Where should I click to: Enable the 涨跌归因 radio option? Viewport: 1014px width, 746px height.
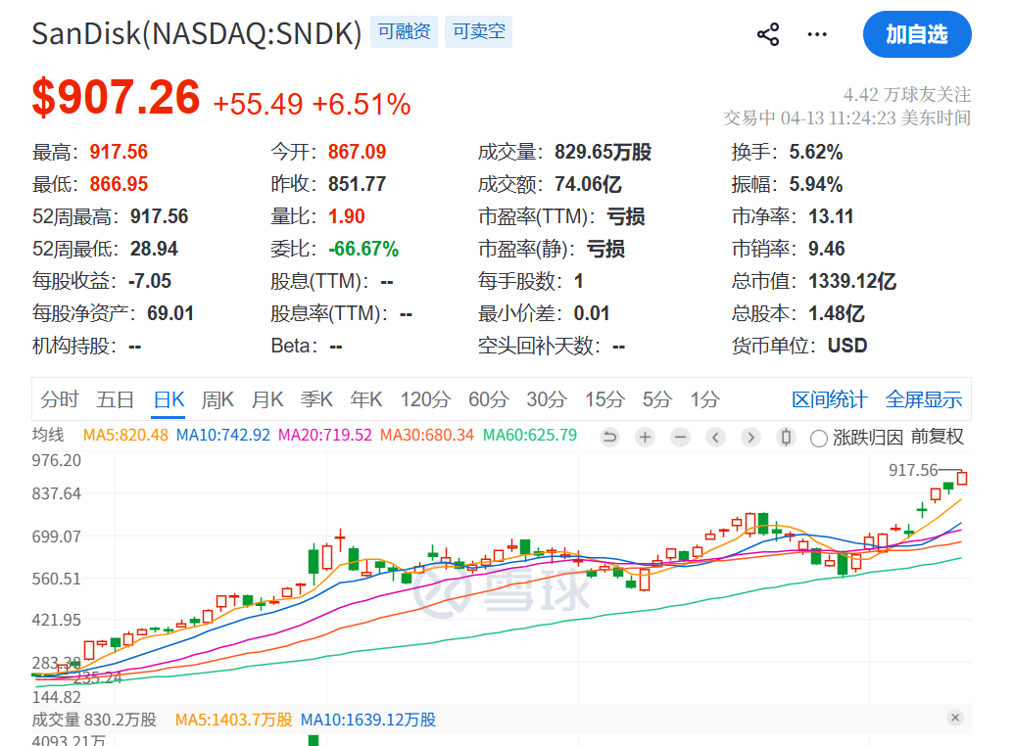[819, 439]
